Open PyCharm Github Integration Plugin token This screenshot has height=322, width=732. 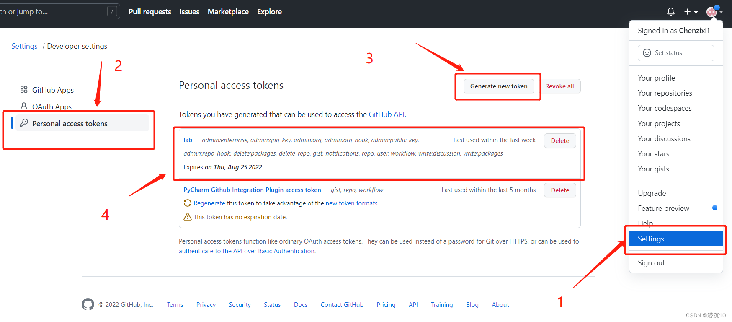coord(252,190)
